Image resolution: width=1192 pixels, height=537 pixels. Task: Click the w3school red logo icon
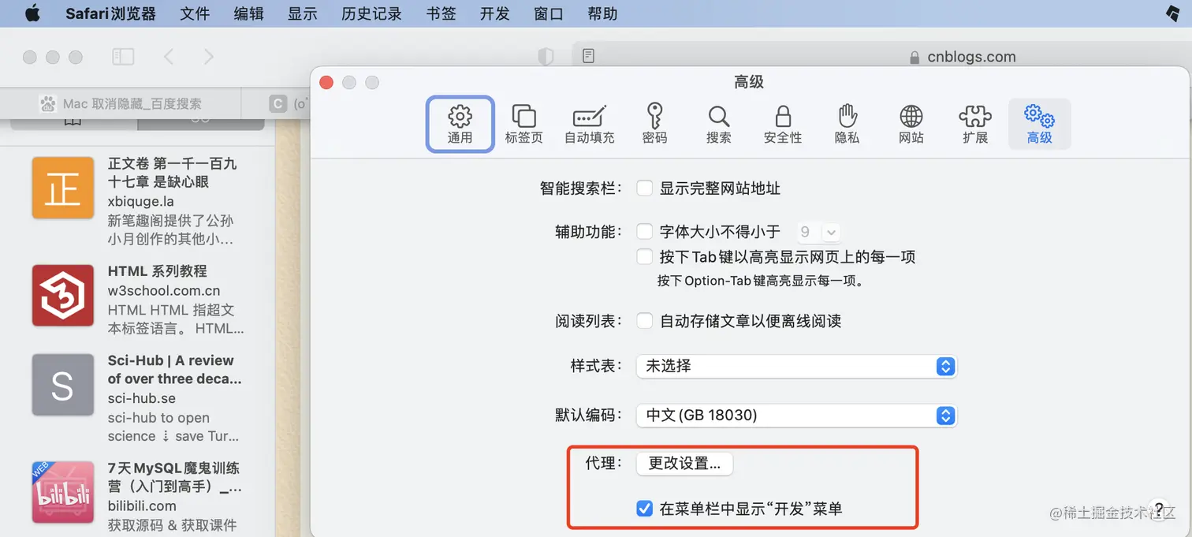(63, 295)
